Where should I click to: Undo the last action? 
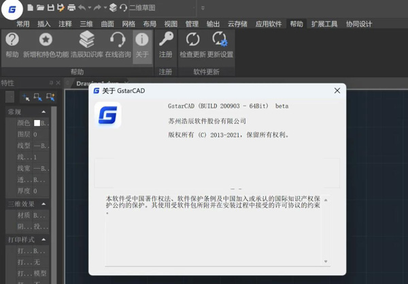(82, 7)
